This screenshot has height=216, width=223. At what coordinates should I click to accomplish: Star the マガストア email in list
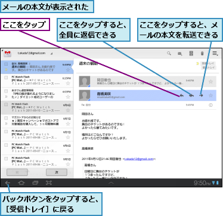pos(68,124)
